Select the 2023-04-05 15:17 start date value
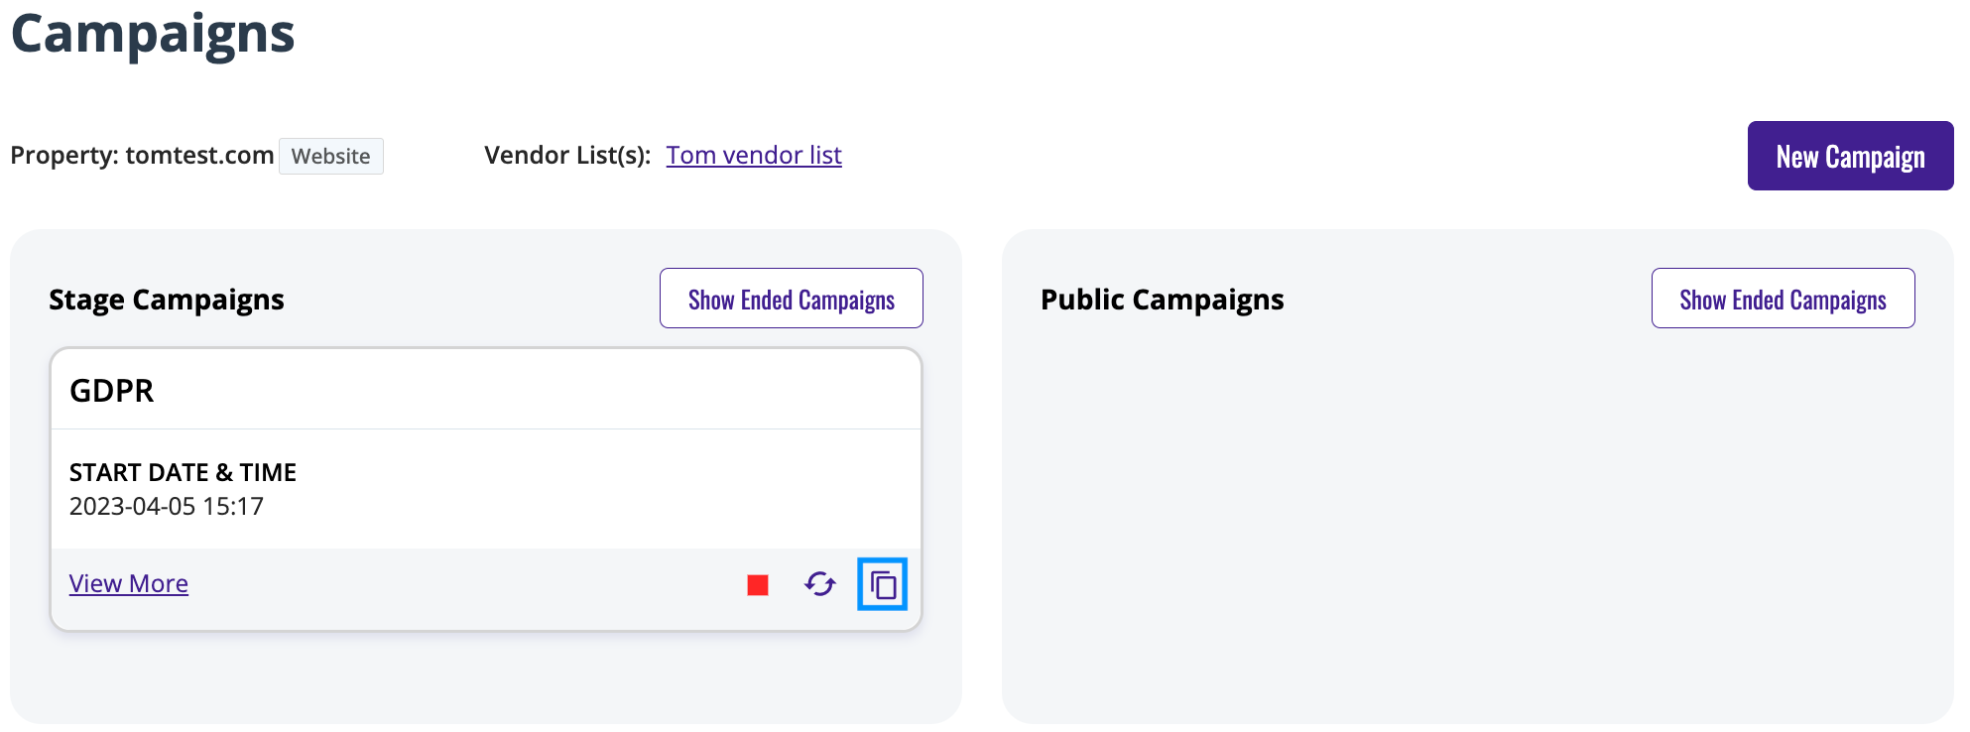The image size is (1970, 732). [x=167, y=506]
